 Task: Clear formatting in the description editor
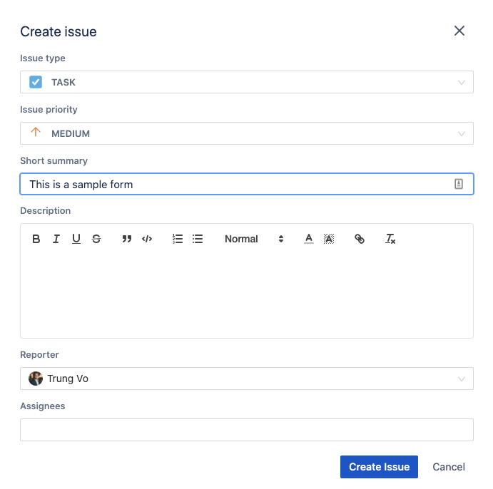tap(390, 239)
